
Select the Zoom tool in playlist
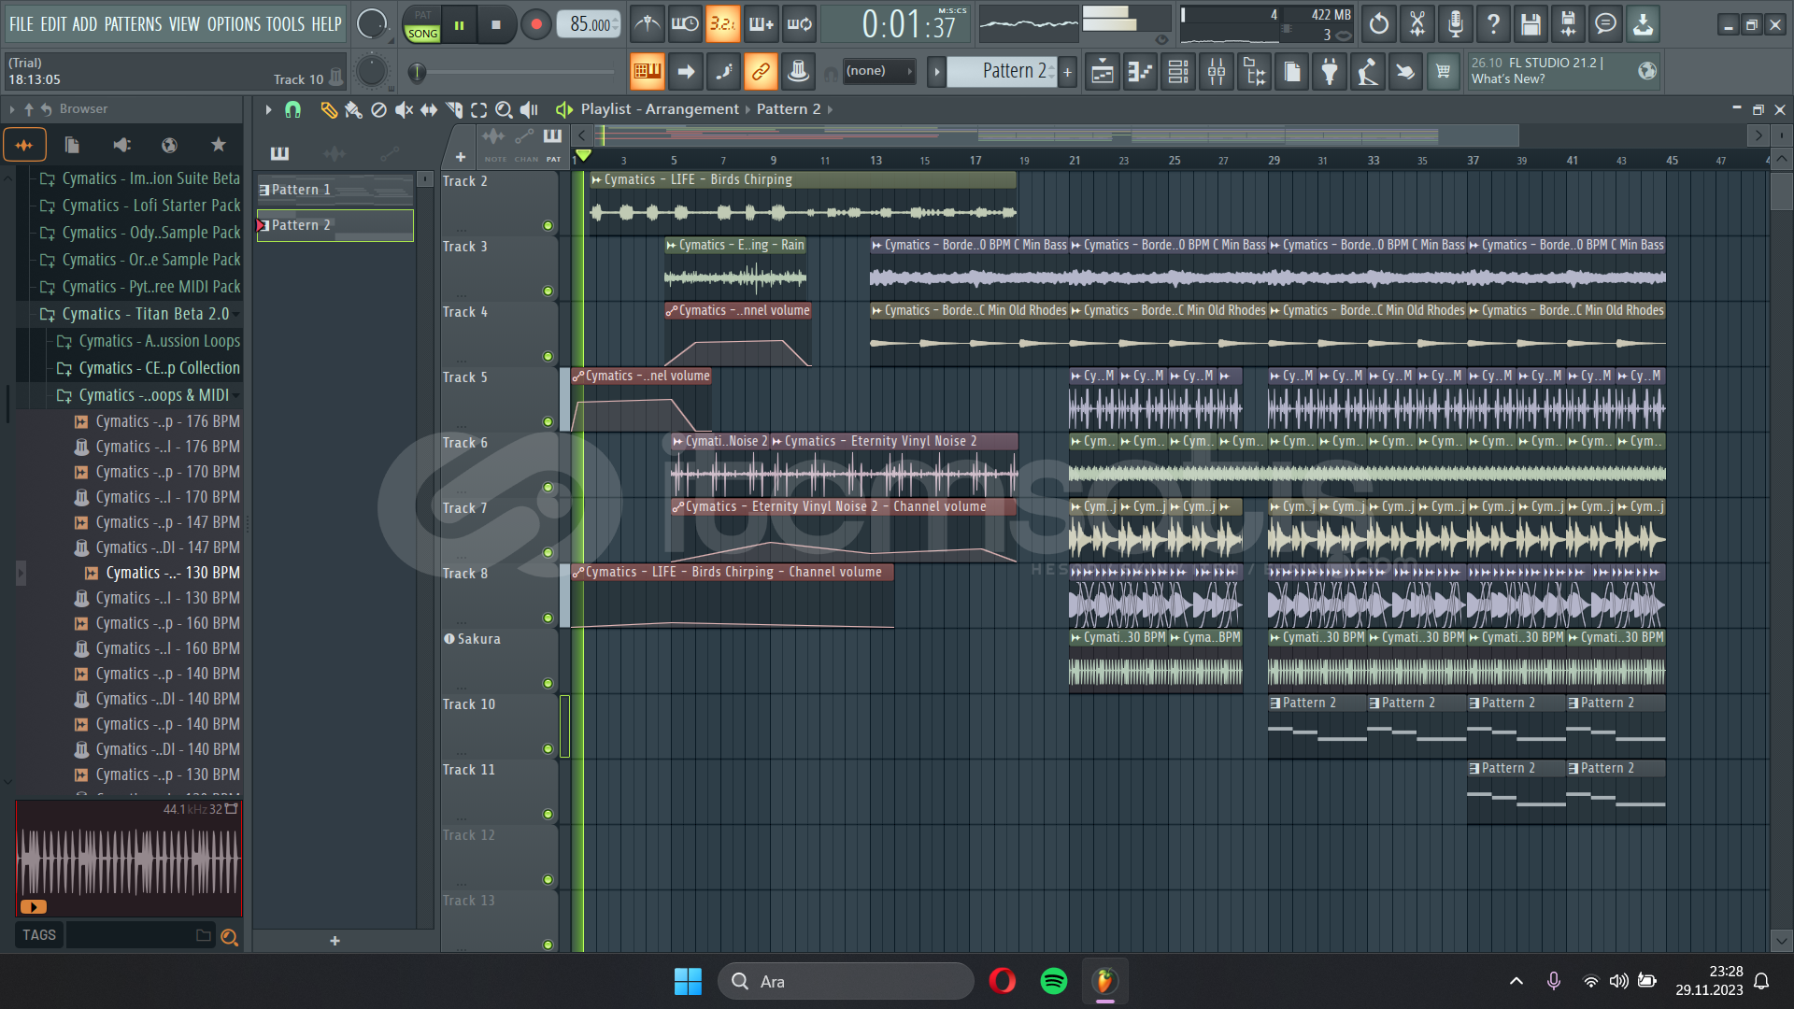pyautogui.click(x=504, y=110)
